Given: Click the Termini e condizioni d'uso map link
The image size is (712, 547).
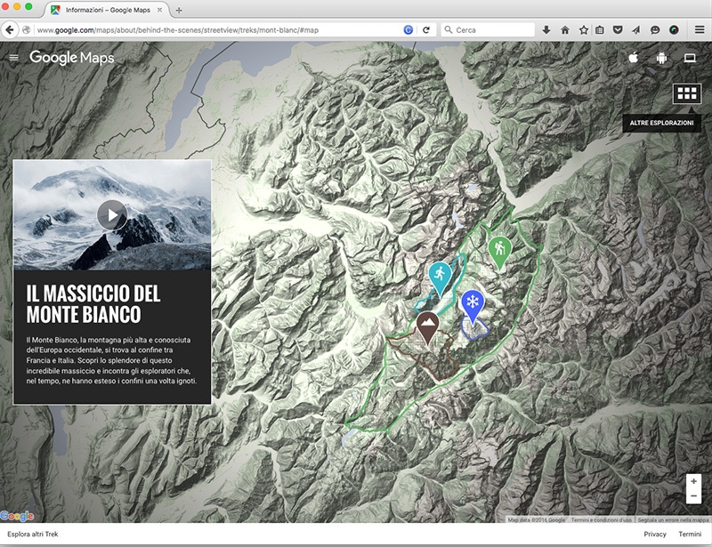Looking at the screenshot, I should pyautogui.click(x=602, y=519).
